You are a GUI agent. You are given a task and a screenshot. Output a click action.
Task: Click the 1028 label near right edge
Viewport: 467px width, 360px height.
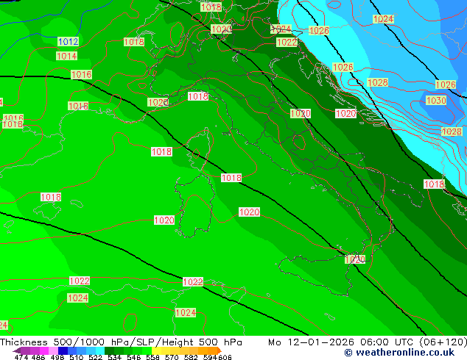[451, 132]
